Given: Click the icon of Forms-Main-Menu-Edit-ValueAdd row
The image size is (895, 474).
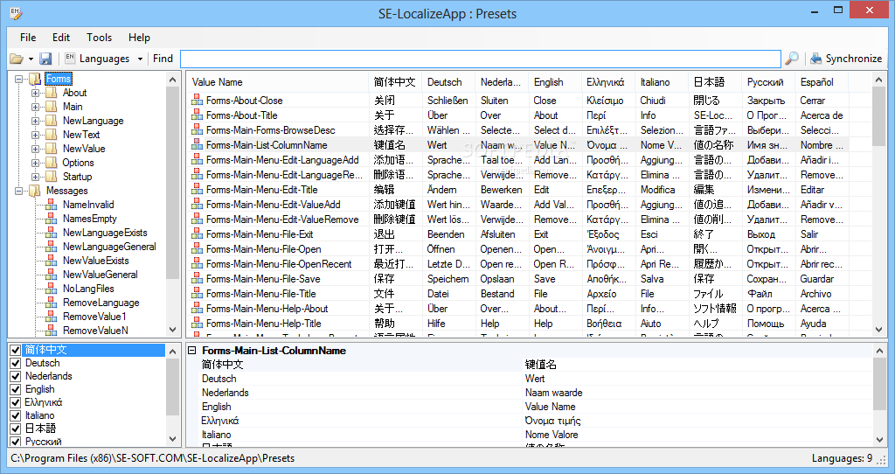Looking at the screenshot, I should [x=197, y=205].
